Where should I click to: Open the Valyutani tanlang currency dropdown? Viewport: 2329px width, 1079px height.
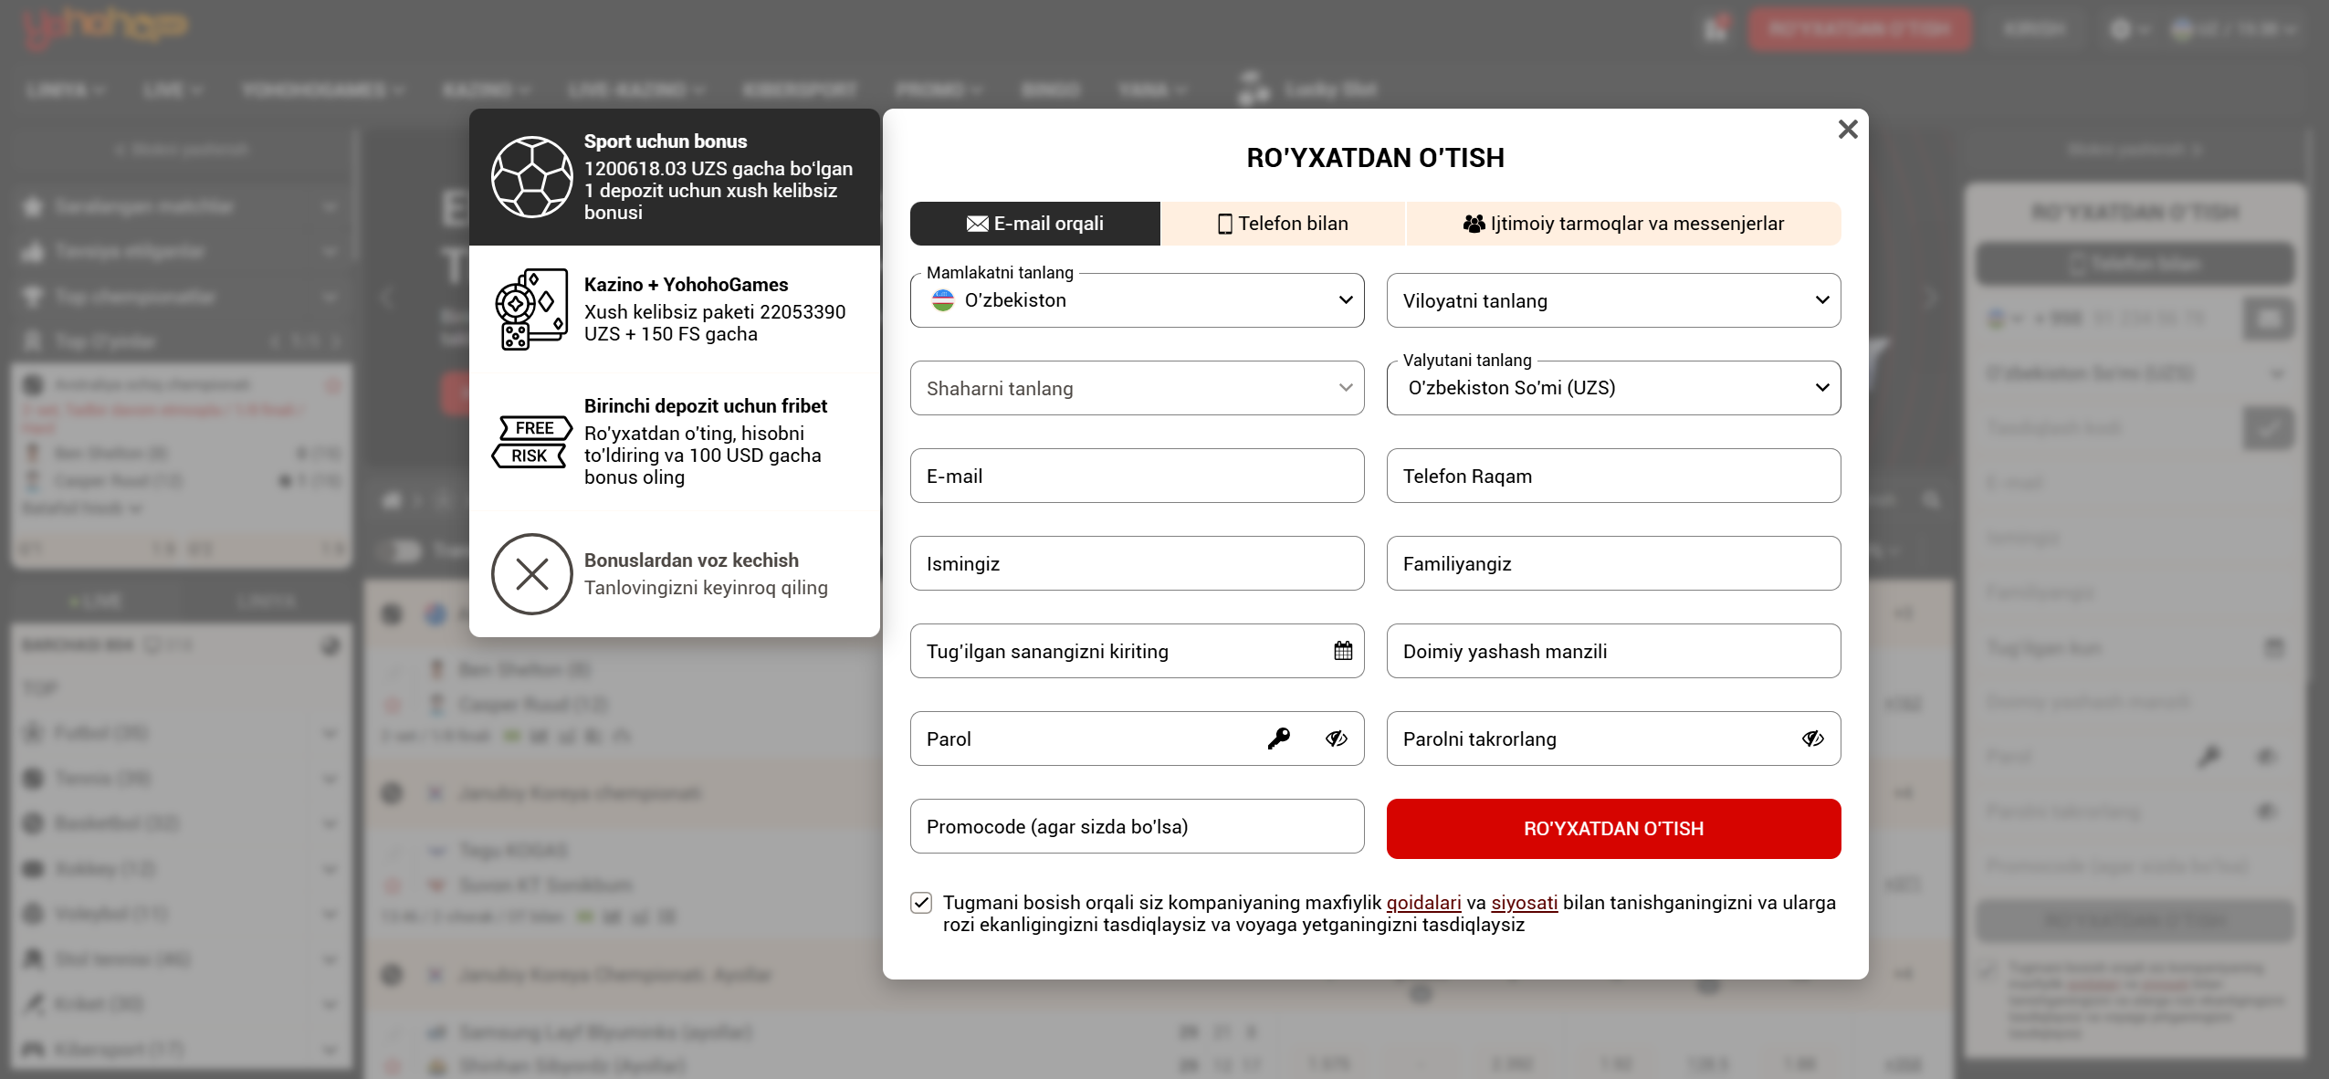click(1612, 388)
